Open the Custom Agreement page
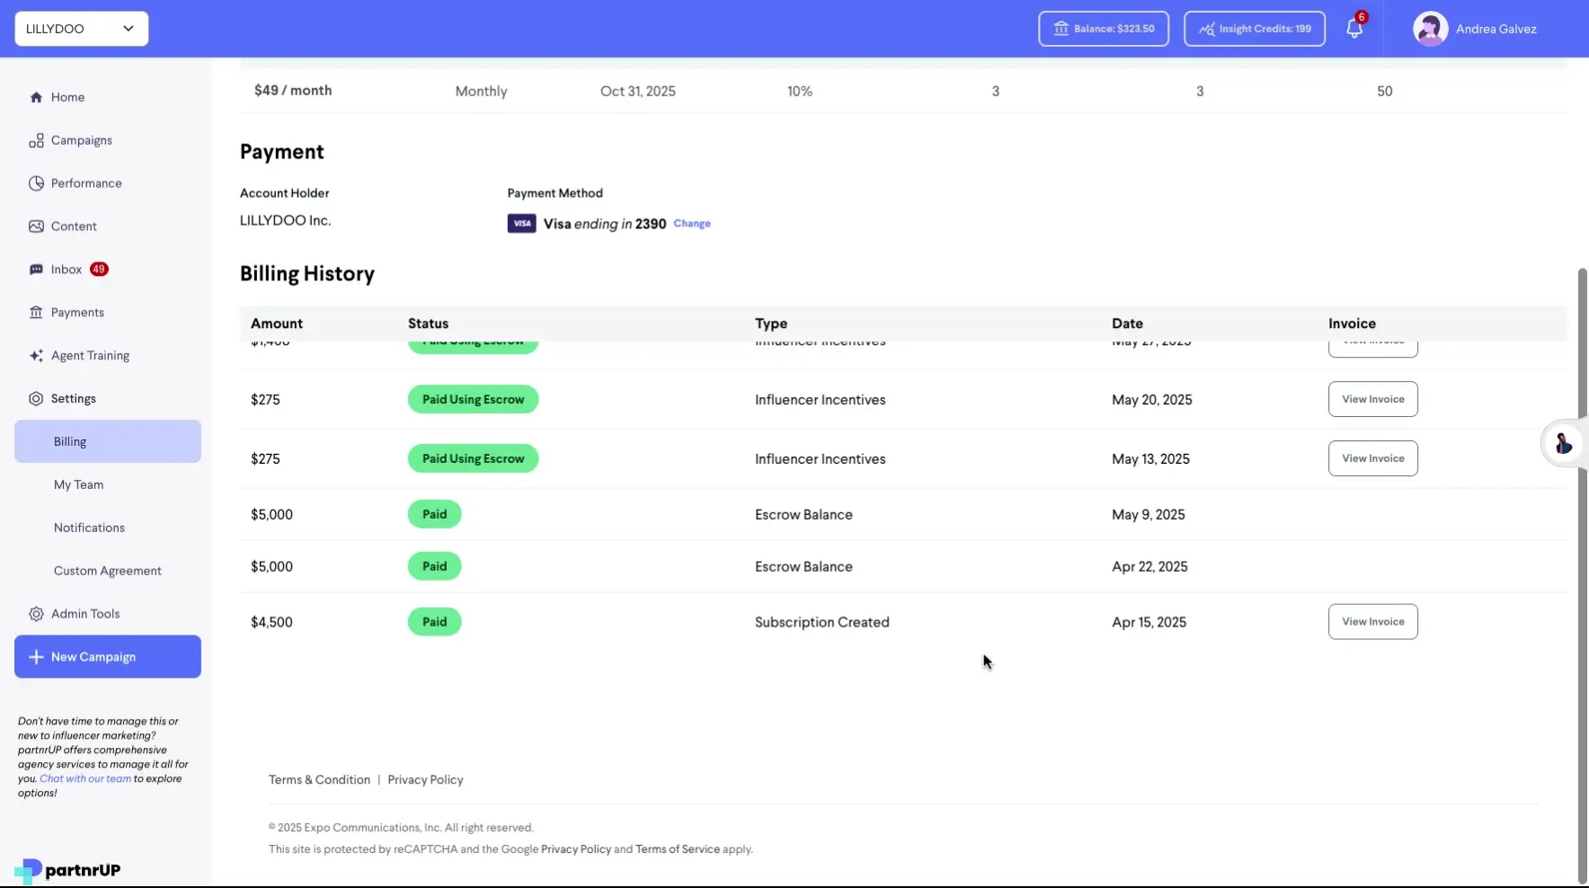1589x888 pixels. (x=107, y=570)
